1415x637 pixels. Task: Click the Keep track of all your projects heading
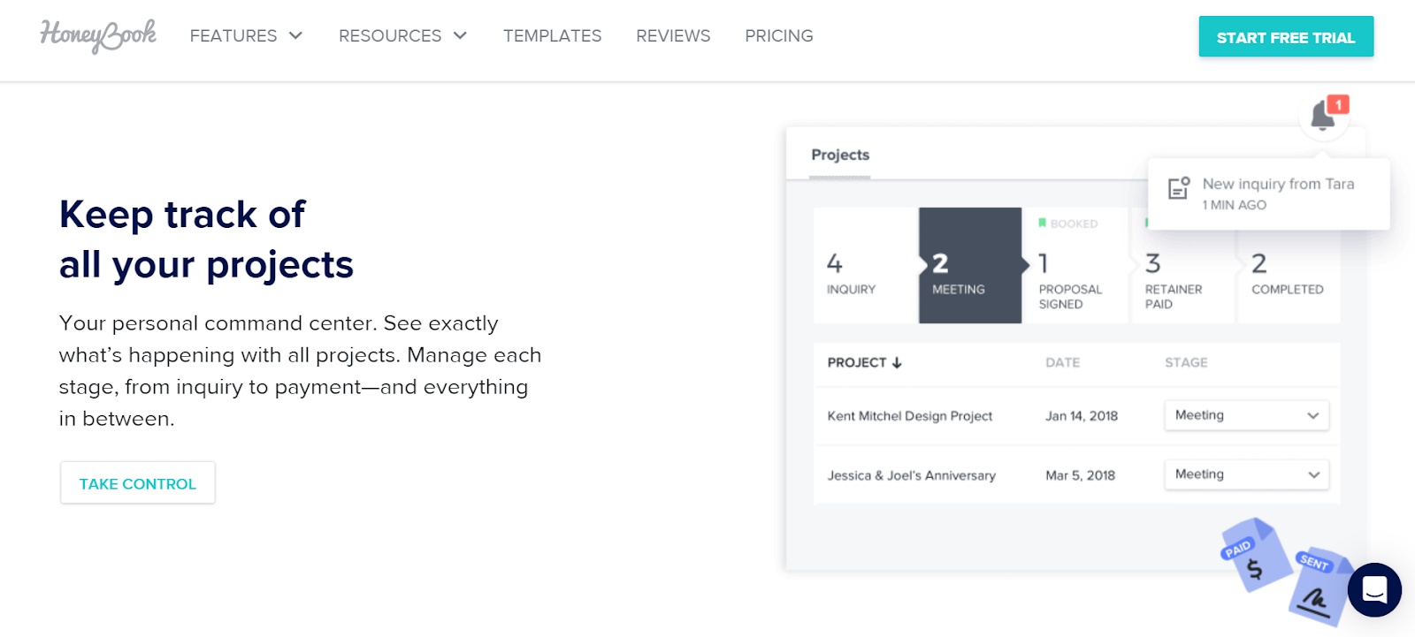206,239
